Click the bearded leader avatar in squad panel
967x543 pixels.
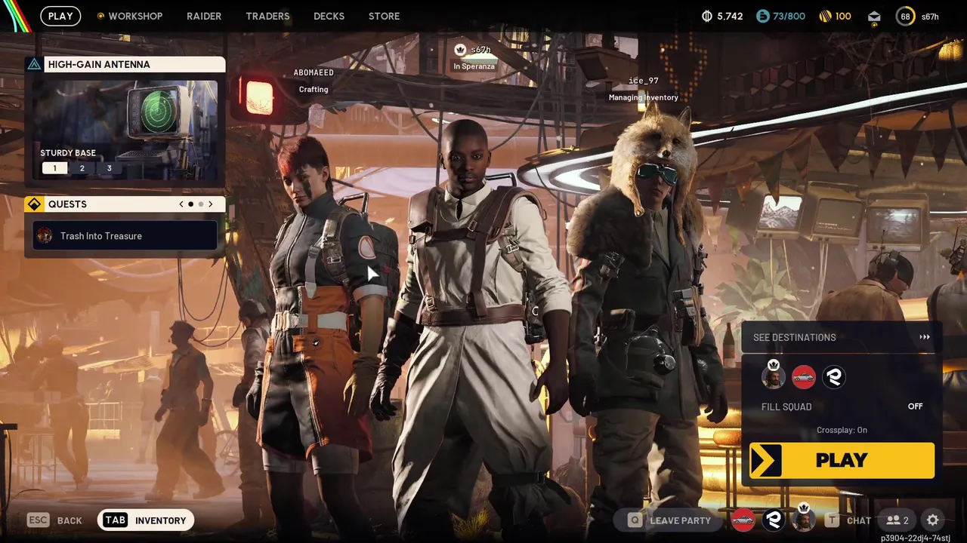[773, 376]
